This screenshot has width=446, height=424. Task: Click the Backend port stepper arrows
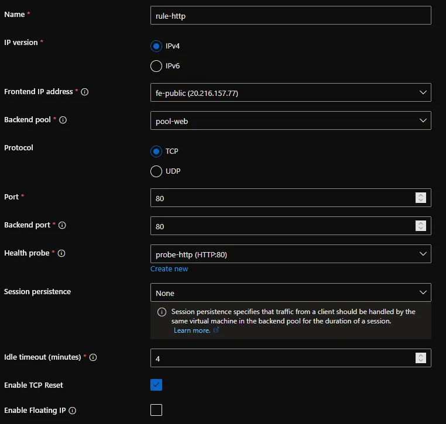421,226
